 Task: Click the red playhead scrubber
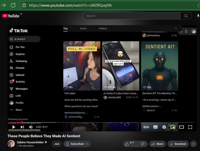coord(22,122)
